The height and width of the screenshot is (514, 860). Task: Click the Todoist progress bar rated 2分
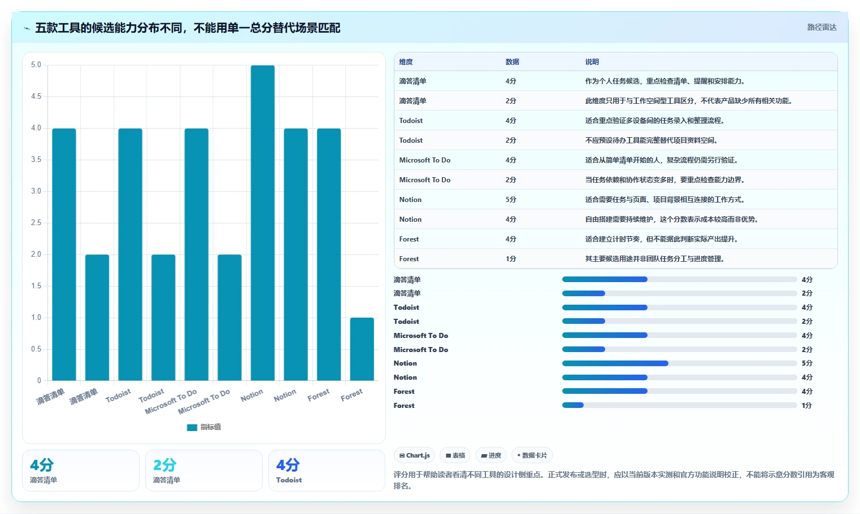(x=679, y=321)
